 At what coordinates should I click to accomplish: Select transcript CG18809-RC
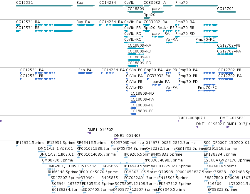click(136, 60)
